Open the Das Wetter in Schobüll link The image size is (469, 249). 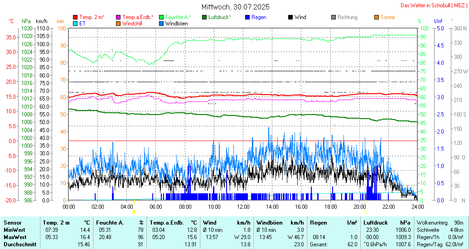point(433,5)
